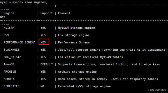The width and height of the screenshot is (168, 93).
Task: Click the Engine column header
Action: coord(9,13)
